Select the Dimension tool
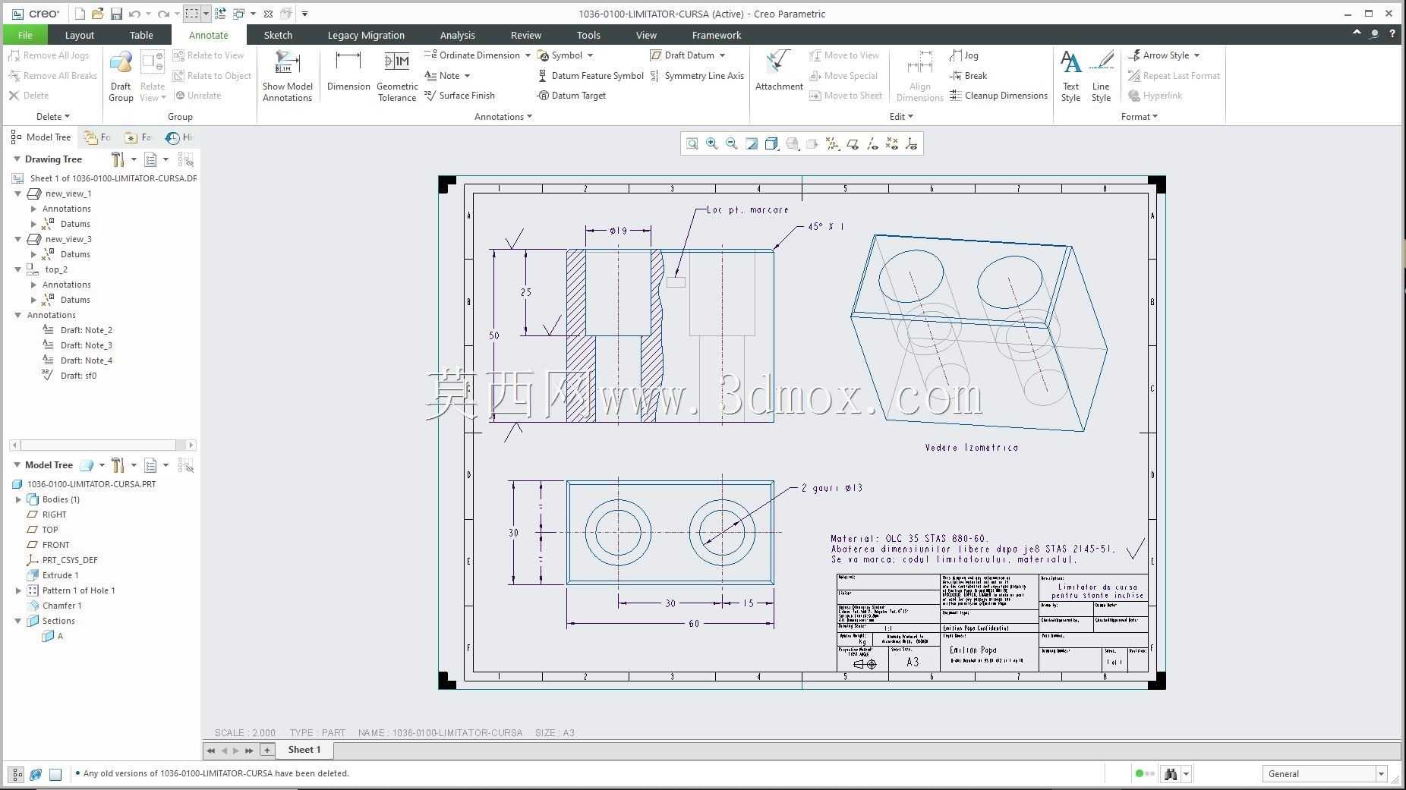1406x790 pixels. (348, 71)
